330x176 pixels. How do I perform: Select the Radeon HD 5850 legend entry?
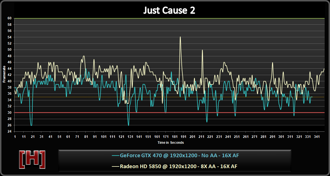(x=175, y=166)
